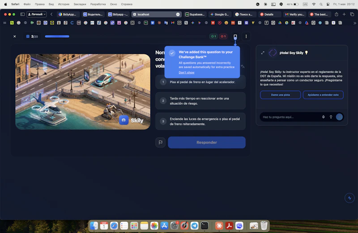Image resolution: width=358 pixels, height=233 pixels.
Task: Open the Challenge Bank bookmark icon
Action: pos(235,36)
